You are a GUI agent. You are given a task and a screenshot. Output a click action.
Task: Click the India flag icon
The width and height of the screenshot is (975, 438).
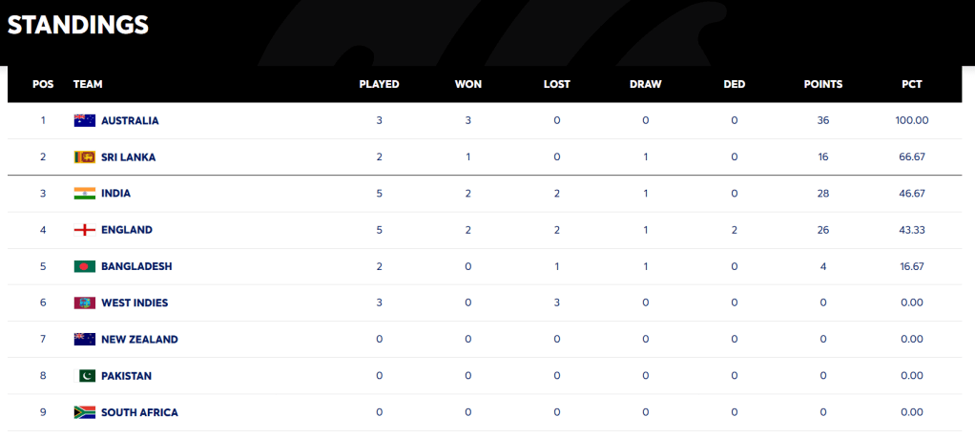pyautogui.click(x=85, y=194)
